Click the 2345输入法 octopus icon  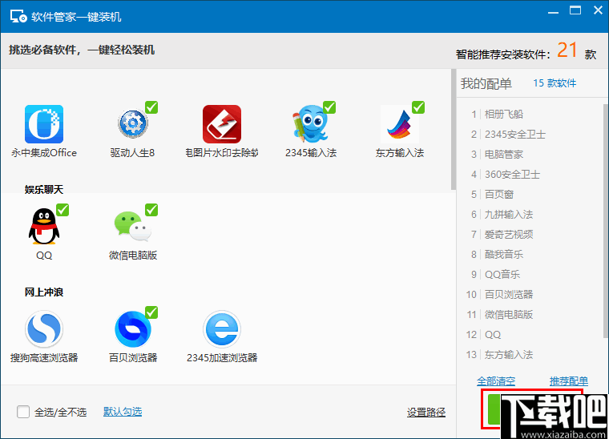click(310, 124)
